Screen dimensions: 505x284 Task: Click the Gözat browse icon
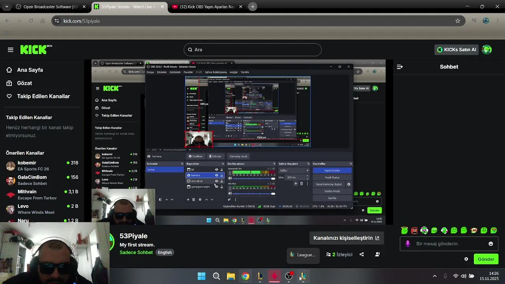[9, 83]
